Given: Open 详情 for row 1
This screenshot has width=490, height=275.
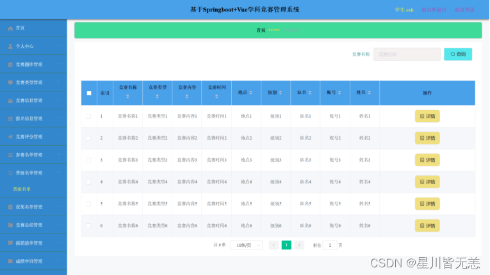Looking at the screenshot, I should [427, 116].
